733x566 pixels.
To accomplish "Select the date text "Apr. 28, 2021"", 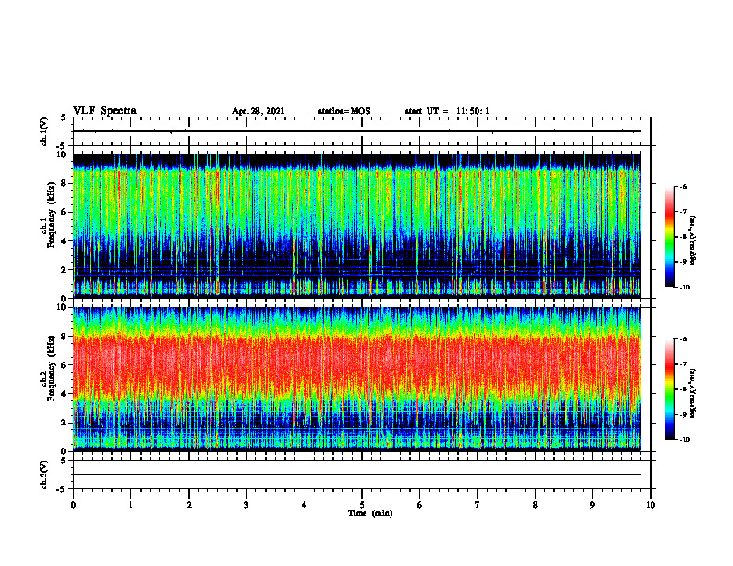I will tap(258, 111).
